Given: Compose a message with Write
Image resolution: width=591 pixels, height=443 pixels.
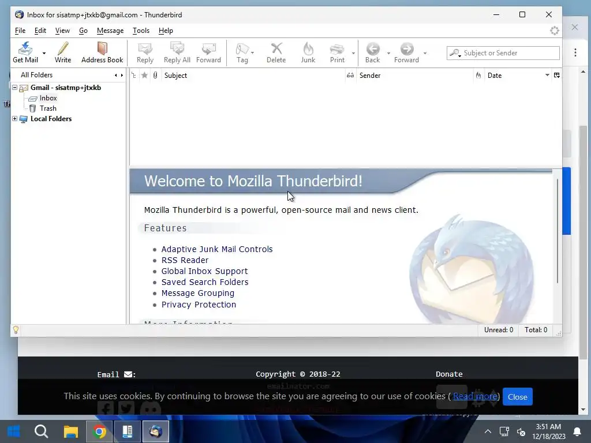Looking at the screenshot, I should click(62, 52).
